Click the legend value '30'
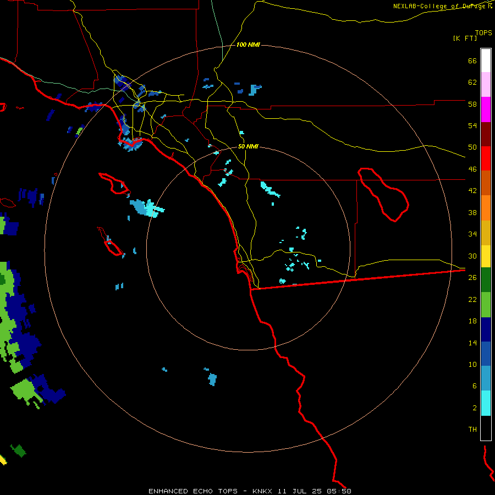The width and height of the screenshot is (495, 495). tap(472, 256)
